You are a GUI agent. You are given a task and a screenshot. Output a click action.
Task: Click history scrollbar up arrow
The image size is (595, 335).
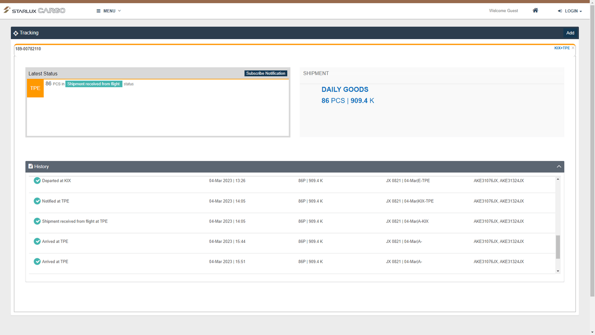pos(558,179)
